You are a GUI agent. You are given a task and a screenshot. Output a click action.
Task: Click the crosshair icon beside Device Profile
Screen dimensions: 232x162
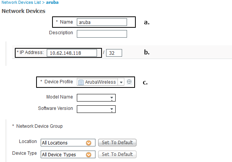(129, 82)
